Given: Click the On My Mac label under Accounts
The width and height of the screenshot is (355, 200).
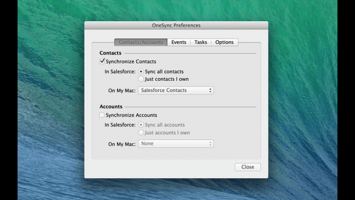Looking at the screenshot, I should (122, 144).
